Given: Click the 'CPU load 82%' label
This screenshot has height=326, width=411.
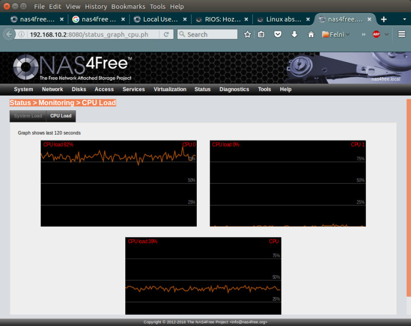Looking at the screenshot, I should (58, 144).
